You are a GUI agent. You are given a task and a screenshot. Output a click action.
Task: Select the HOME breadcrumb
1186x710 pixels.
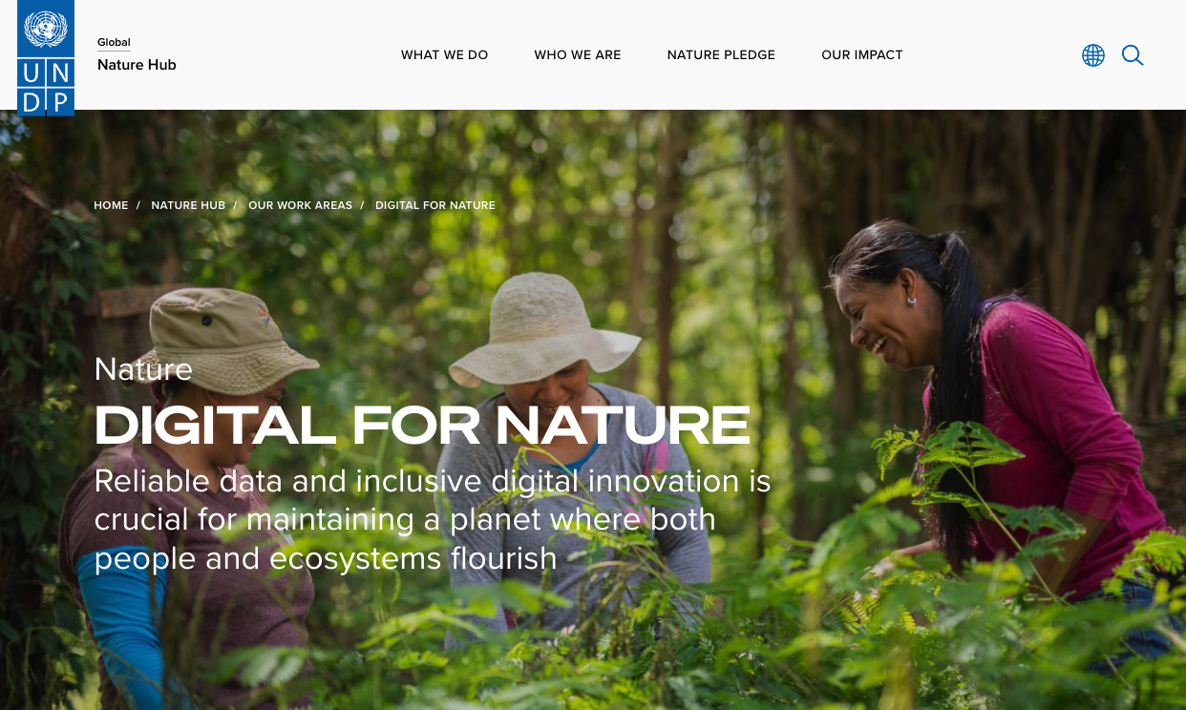[x=111, y=205]
